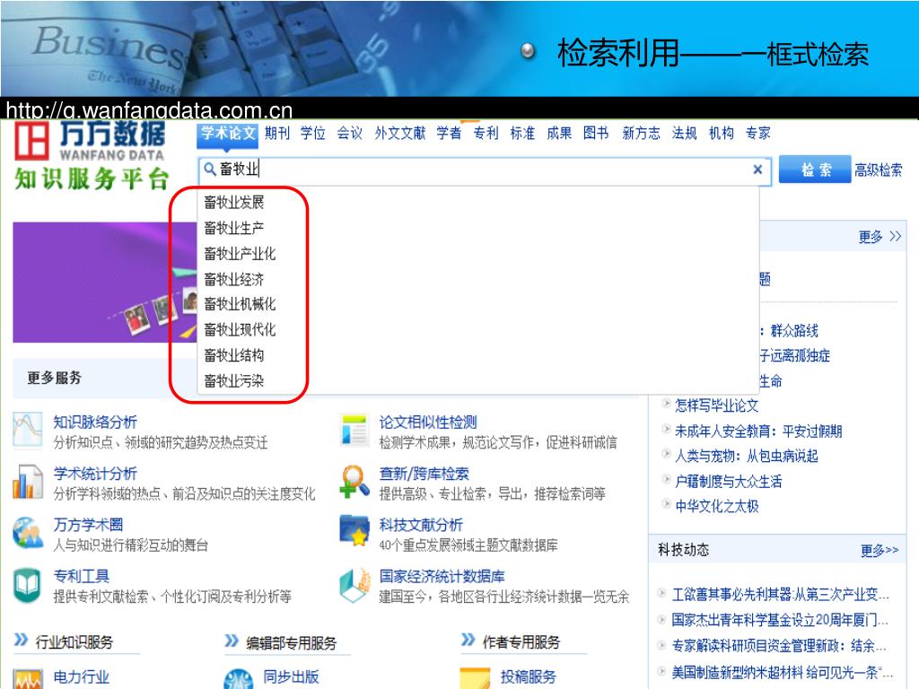Switch to the 会议 tab
The image size is (919, 689).
[x=349, y=133]
